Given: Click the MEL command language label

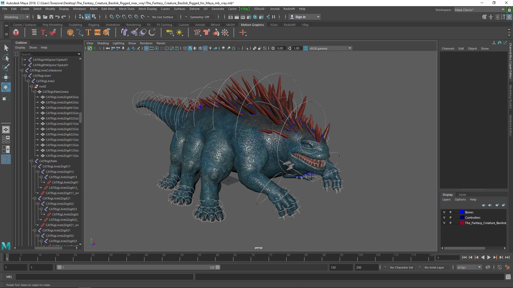Looking at the screenshot, I should [x=9, y=277].
